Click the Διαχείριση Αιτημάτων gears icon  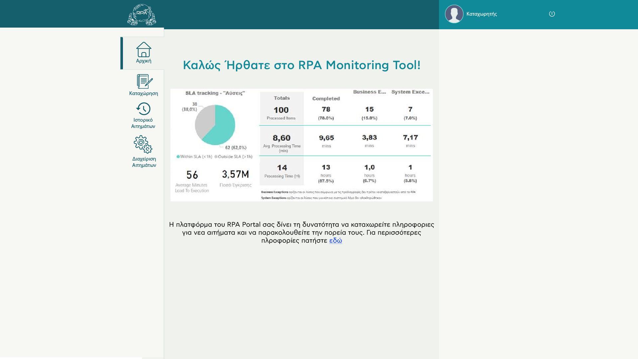pyautogui.click(x=143, y=144)
